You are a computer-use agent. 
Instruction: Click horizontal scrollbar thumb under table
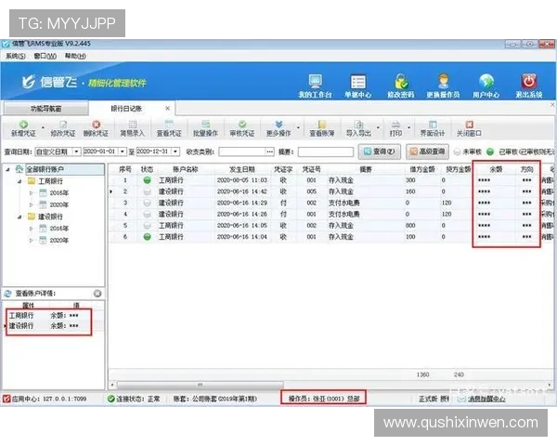(x=201, y=385)
